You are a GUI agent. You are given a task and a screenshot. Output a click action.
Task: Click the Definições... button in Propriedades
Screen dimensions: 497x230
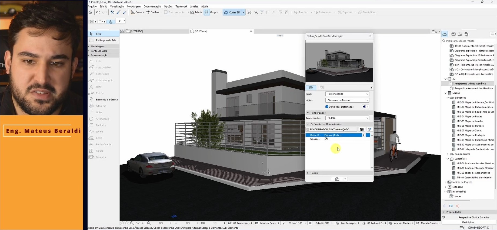[469, 222]
